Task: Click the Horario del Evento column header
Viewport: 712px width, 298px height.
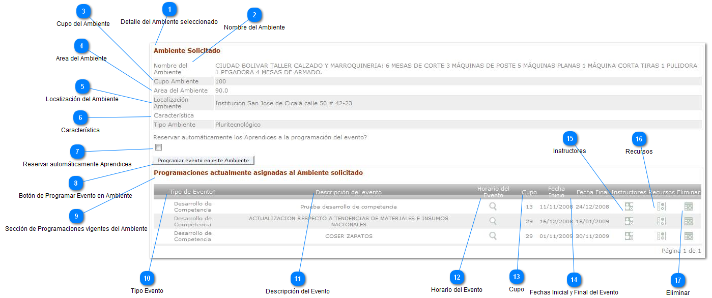Action: point(493,192)
